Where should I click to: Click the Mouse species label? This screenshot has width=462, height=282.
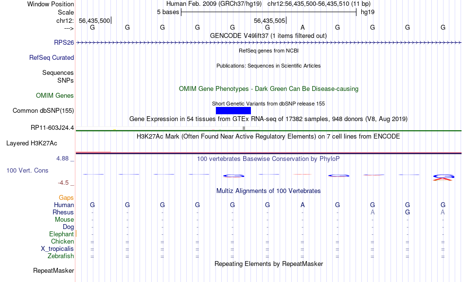(x=64, y=220)
